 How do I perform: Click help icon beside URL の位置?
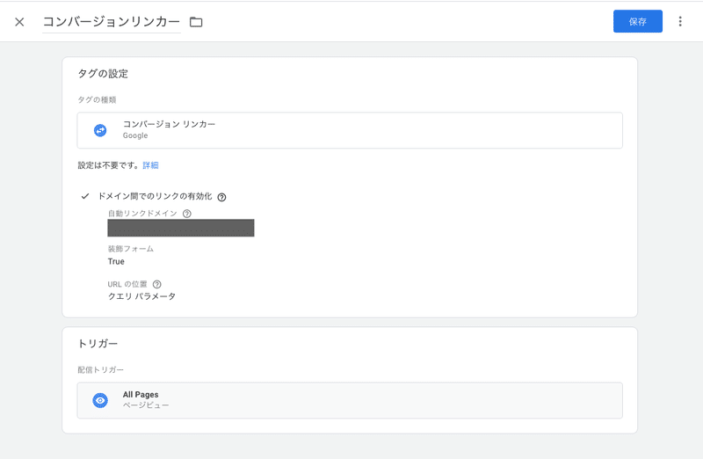click(157, 284)
